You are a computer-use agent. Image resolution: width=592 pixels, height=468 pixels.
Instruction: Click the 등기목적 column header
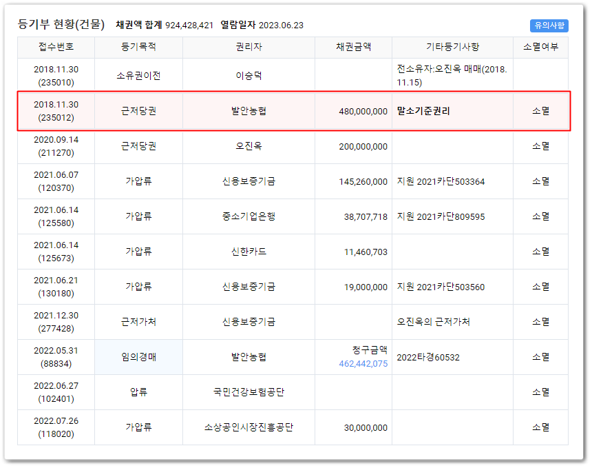pos(138,47)
